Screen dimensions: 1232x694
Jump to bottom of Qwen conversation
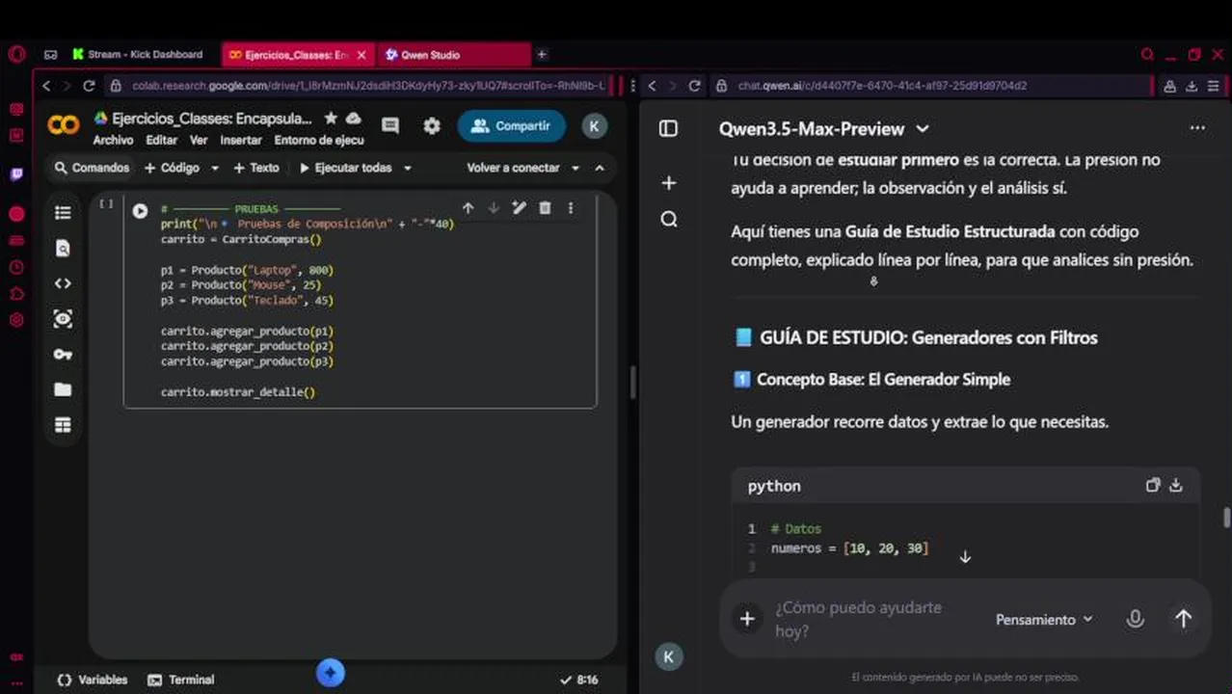pos(965,557)
